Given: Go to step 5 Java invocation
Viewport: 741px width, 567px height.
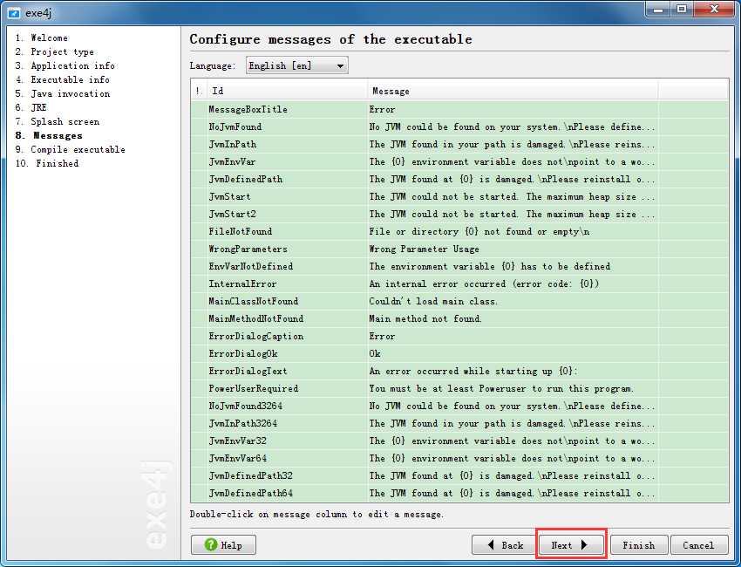Looking at the screenshot, I should coord(63,93).
